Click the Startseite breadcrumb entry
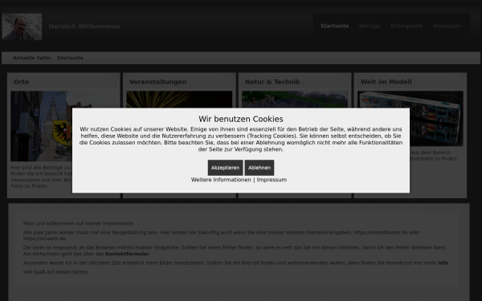Viewport: 482px width, 301px height. coord(70,58)
